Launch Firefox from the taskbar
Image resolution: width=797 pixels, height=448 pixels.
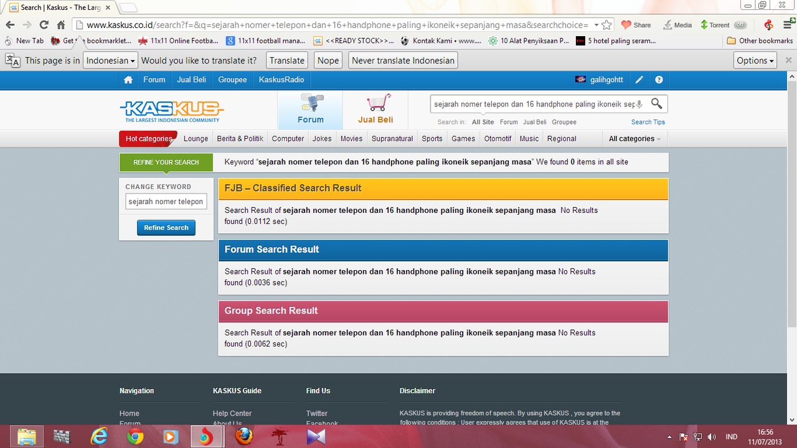coord(244,437)
